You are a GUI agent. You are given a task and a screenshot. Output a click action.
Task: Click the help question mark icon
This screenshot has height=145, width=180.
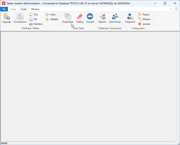176,9
